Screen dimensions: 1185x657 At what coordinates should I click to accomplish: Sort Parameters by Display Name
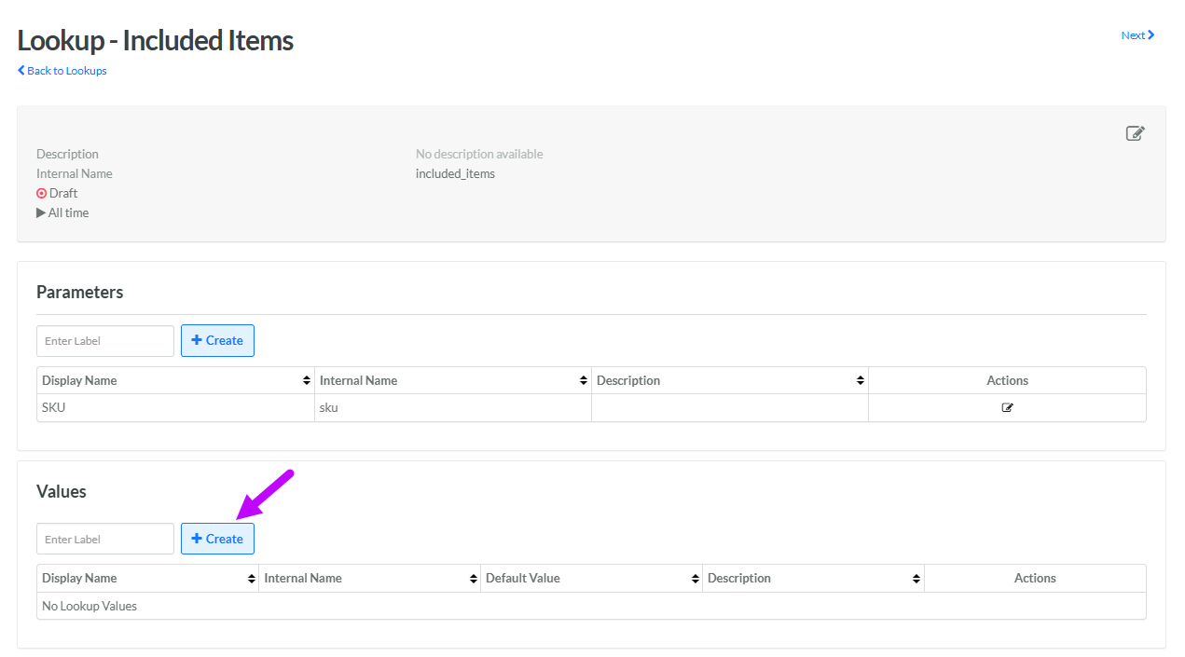(307, 381)
